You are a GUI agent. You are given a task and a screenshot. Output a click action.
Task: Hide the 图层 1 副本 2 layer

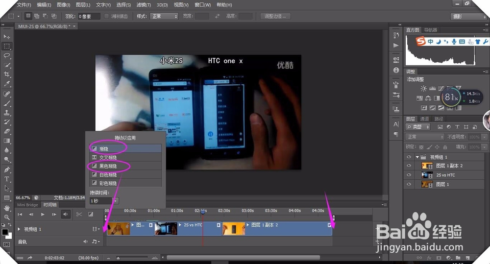409,166
